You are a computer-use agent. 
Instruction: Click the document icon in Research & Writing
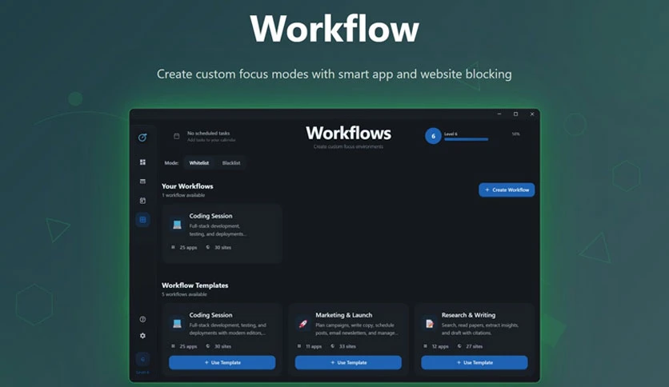pos(429,324)
